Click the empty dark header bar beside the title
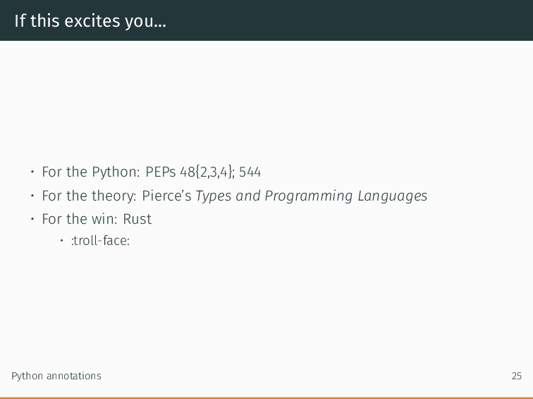The image size is (533, 399). [350, 20]
